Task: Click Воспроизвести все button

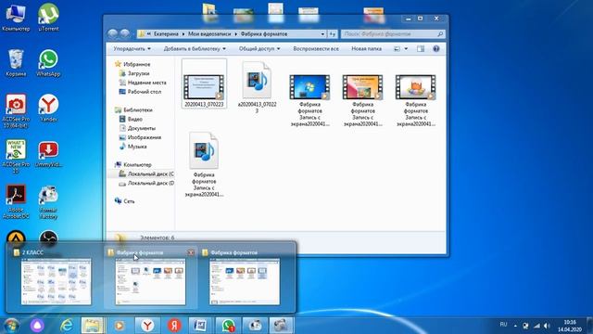Action: 316,49
